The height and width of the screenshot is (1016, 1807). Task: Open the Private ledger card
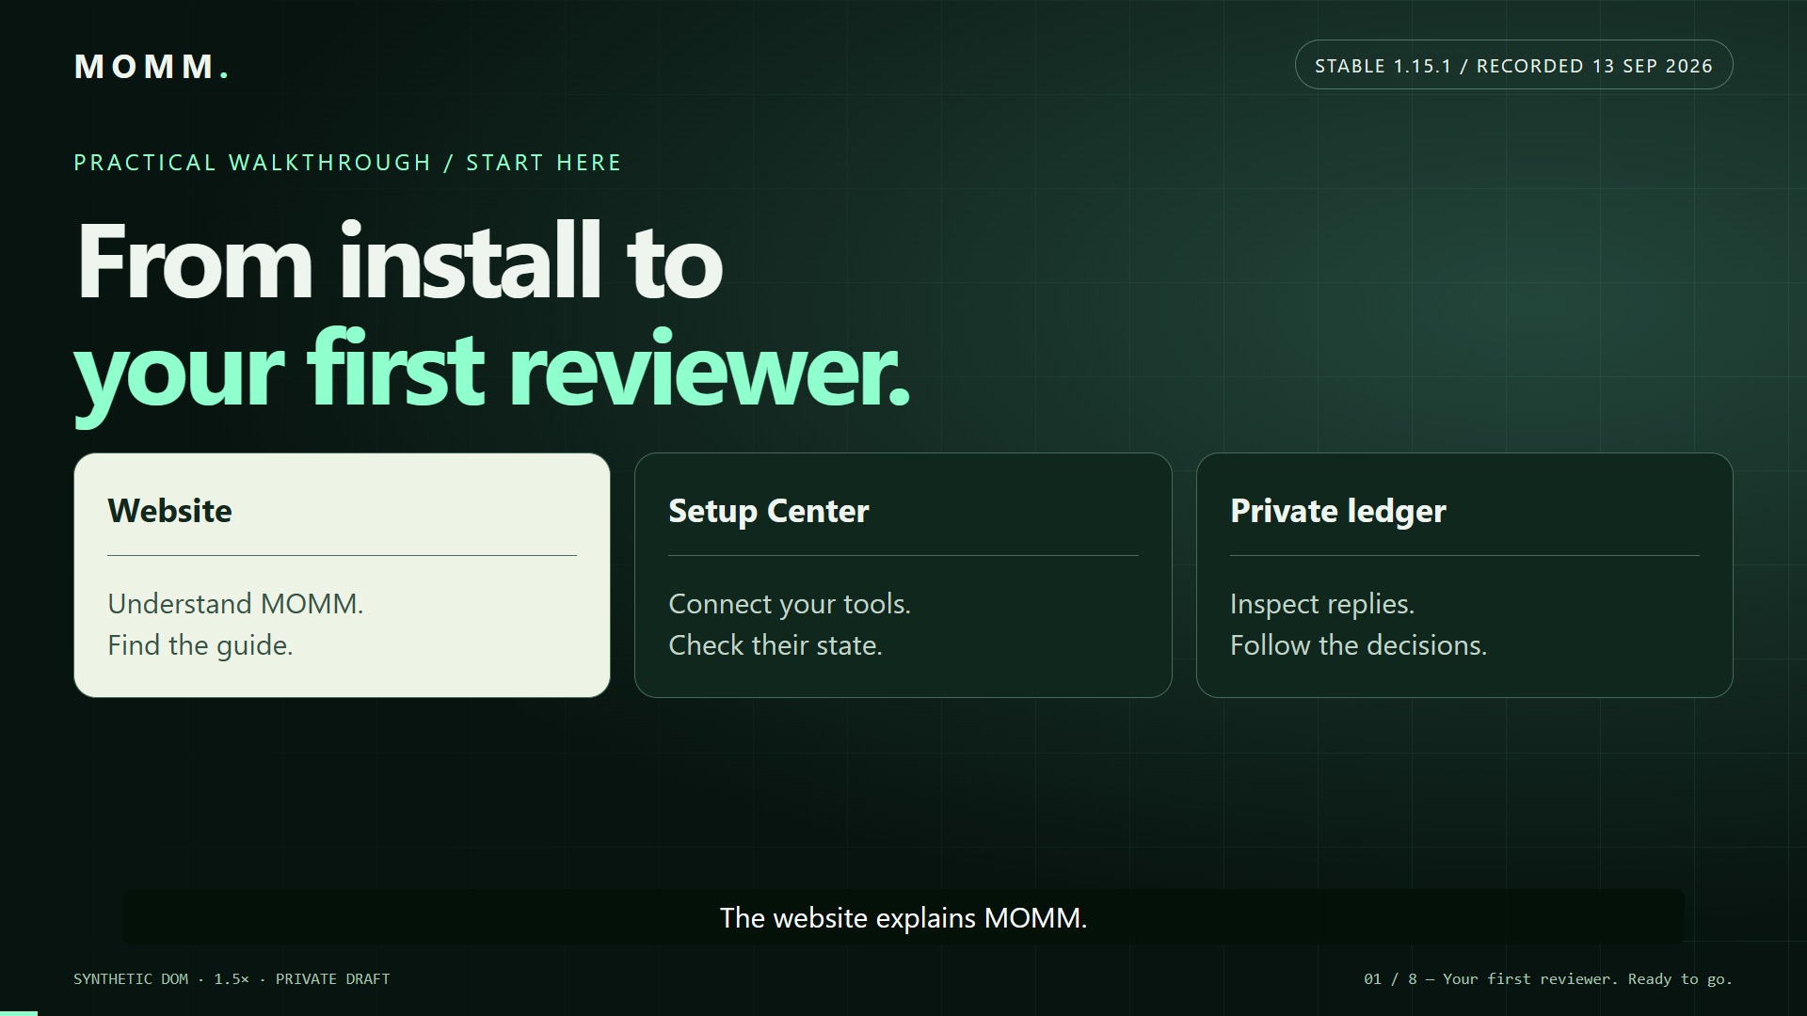pyautogui.click(x=1464, y=575)
